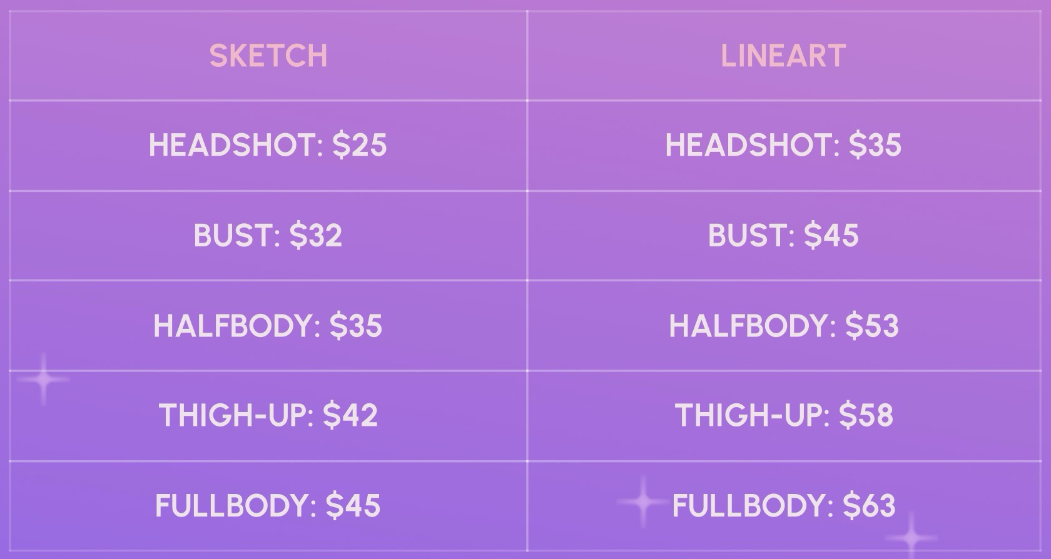Click the $35 Lineart headshot price
Image resolution: width=1051 pixels, height=559 pixels.
tap(875, 145)
